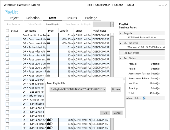
Task: Refresh Machine Status with the blue arrows icon
Action: coord(144,98)
